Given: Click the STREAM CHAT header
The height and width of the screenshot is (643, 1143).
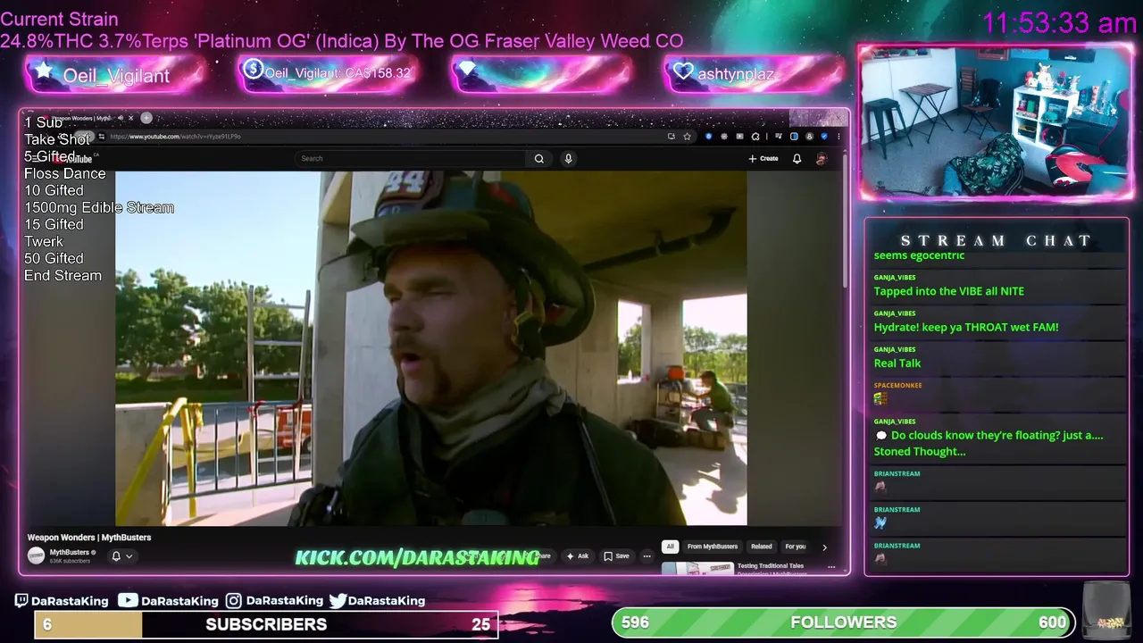Looking at the screenshot, I should (997, 240).
